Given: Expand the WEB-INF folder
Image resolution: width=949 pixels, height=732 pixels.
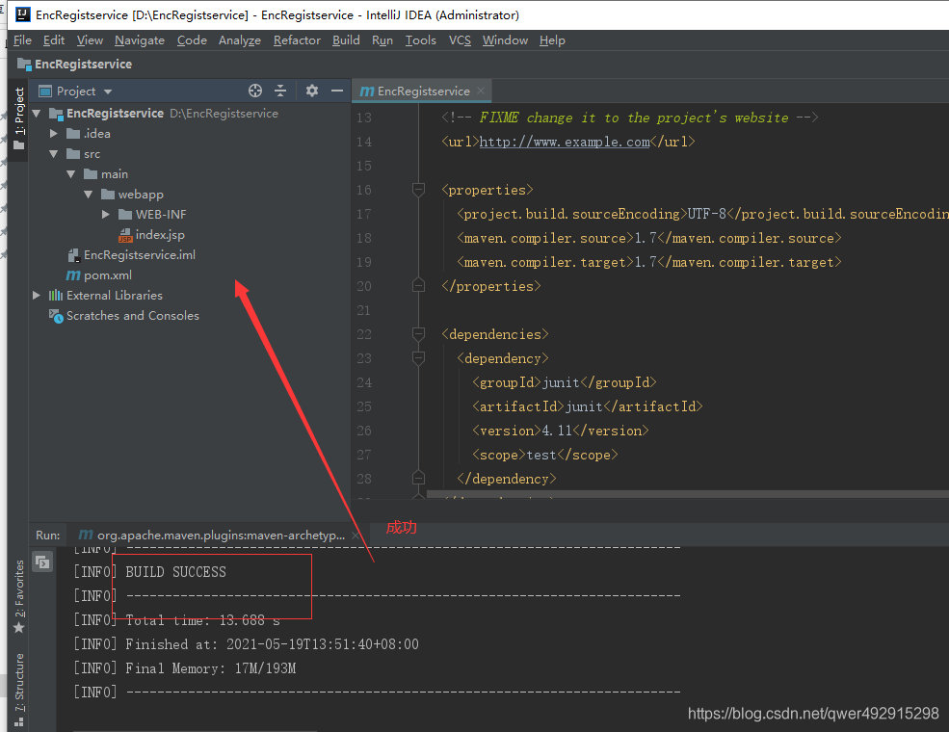Looking at the screenshot, I should click(106, 215).
